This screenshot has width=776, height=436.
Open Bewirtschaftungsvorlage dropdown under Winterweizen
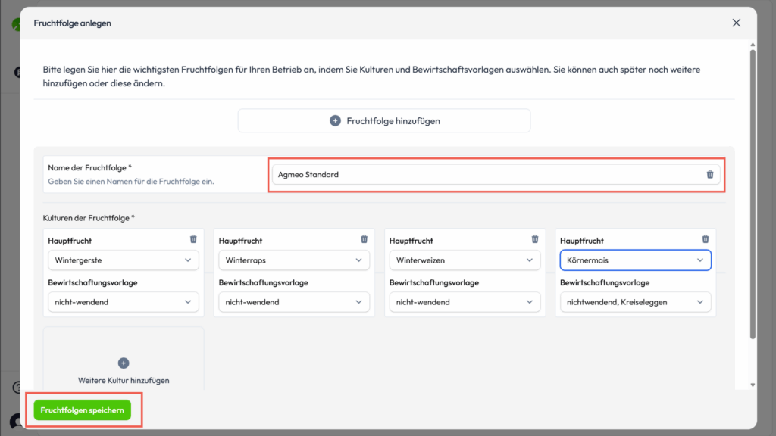point(465,302)
